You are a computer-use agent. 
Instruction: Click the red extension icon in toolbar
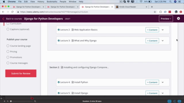pos(170,12)
